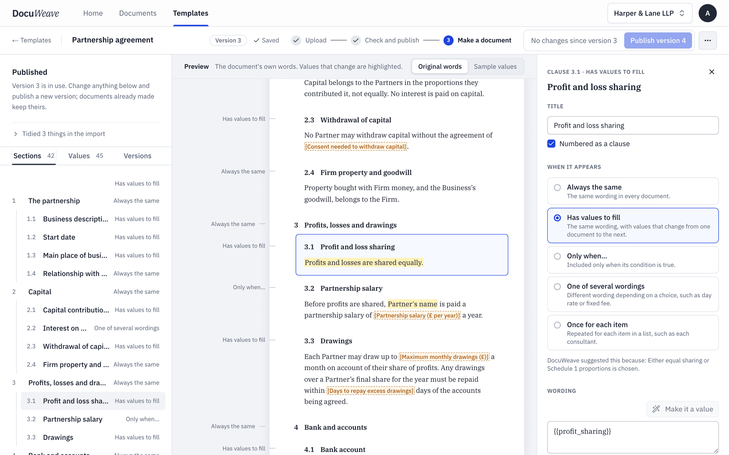Click the DocuWeave logo

click(x=36, y=13)
